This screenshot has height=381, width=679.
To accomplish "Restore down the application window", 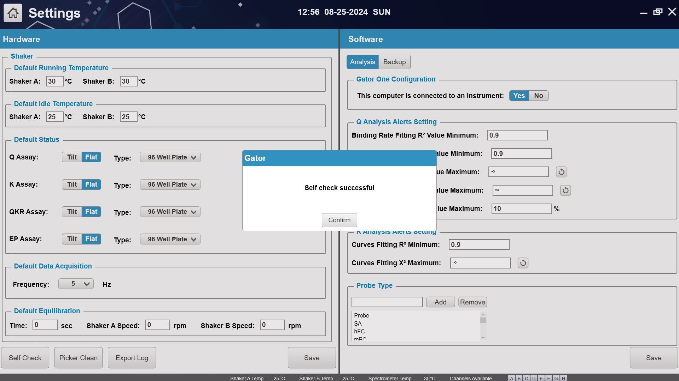I will (658, 12).
